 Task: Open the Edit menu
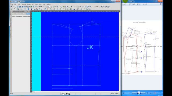[x=15, y=4]
